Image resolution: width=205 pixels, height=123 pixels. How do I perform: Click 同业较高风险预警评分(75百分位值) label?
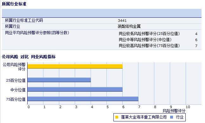point(149,46)
